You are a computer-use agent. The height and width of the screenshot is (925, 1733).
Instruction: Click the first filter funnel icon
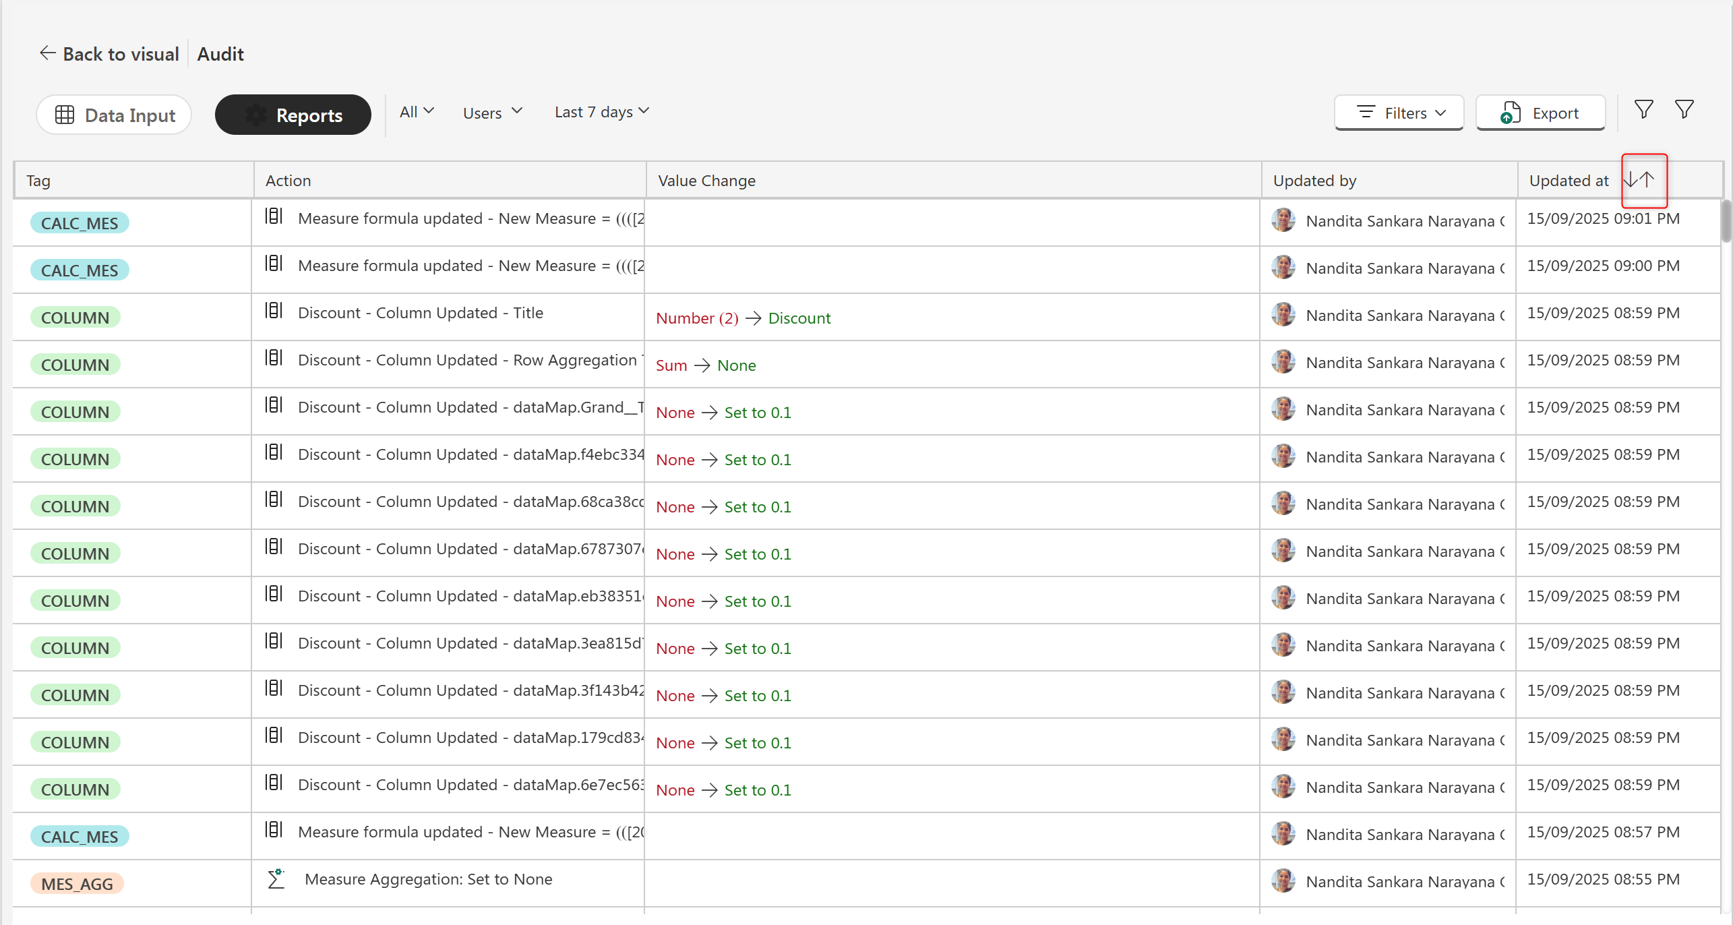point(1643,109)
